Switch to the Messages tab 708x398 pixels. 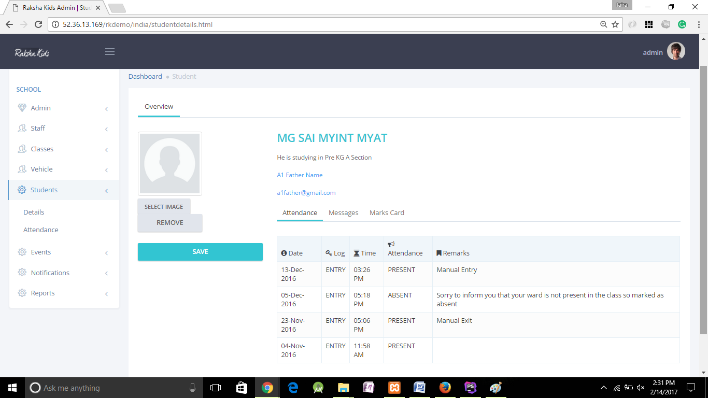pos(343,212)
